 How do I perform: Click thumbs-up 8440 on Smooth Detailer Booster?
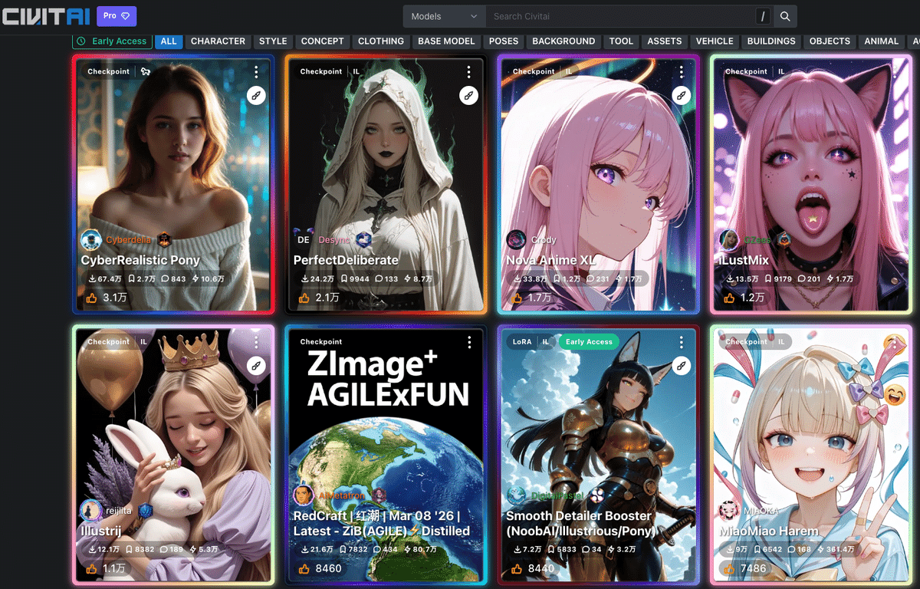[x=532, y=568]
